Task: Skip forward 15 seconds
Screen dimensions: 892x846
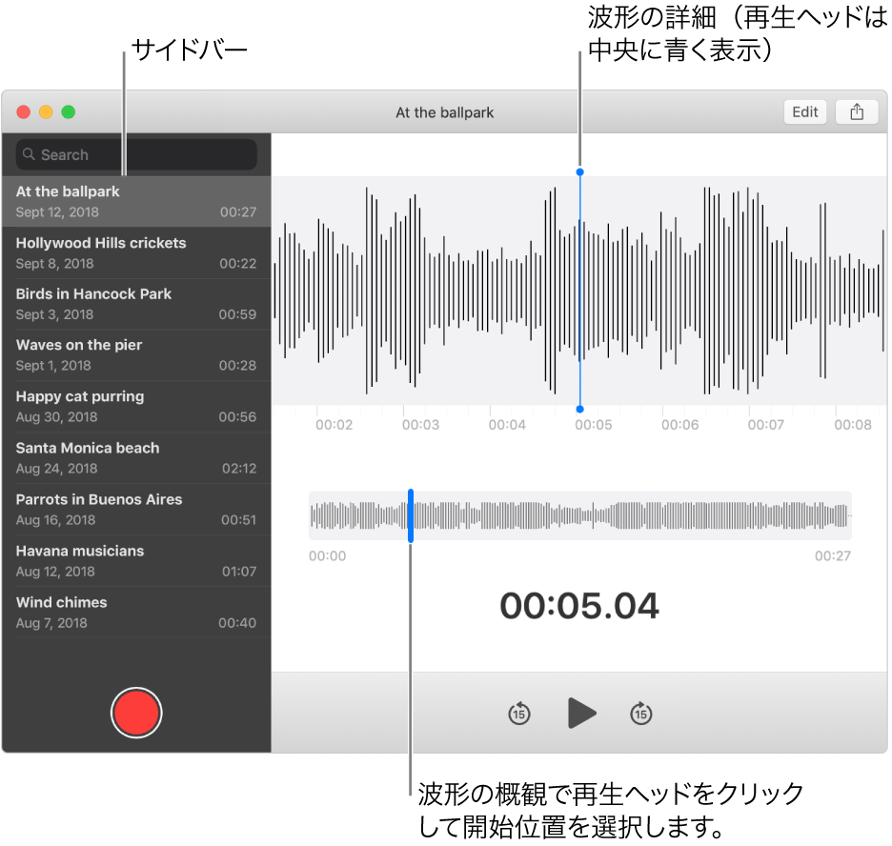Action: click(641, 713)
